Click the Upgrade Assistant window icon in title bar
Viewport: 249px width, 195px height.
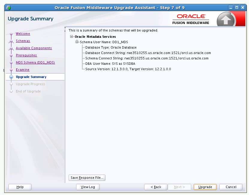pyautogui.click(x=8, y=7)
